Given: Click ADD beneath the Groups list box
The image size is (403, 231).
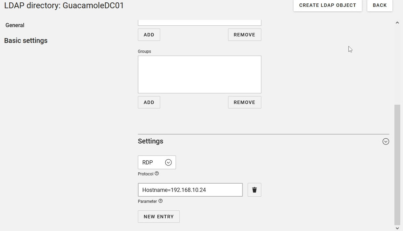Looking at the screenshot, I should (149, 102).
